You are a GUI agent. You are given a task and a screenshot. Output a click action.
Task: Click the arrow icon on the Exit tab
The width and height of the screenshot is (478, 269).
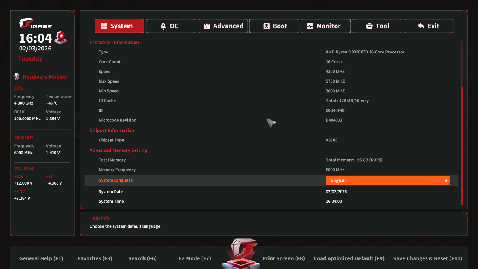coord(421,26)
